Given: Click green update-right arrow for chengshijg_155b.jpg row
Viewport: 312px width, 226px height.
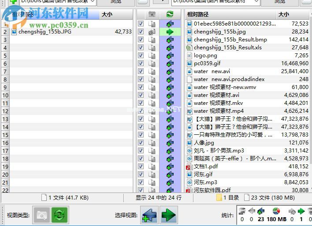Looking at the screenshot, I should point(170,32).
